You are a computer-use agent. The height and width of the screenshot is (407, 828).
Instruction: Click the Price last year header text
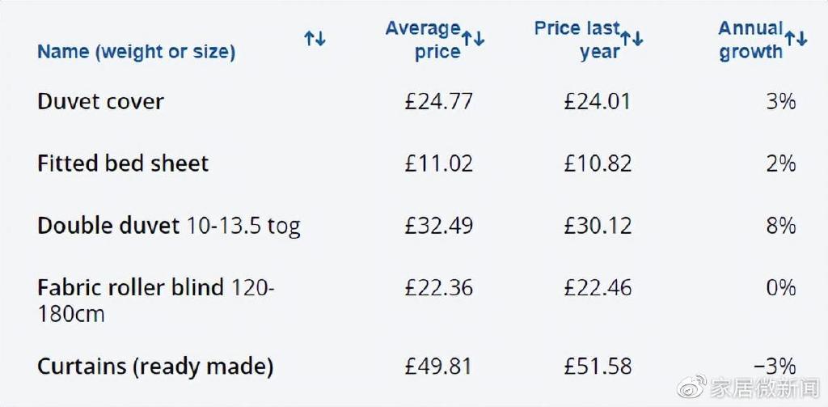(x=577, y=40)
